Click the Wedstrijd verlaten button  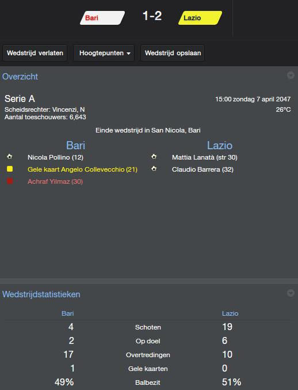(x=35, y=53)
